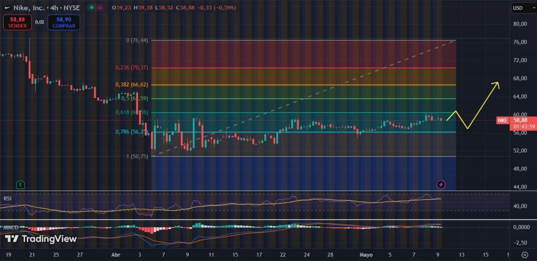Click the NKE price tag label
The image size is (537, 261).
pyautogui.click(x=502, y=120)
